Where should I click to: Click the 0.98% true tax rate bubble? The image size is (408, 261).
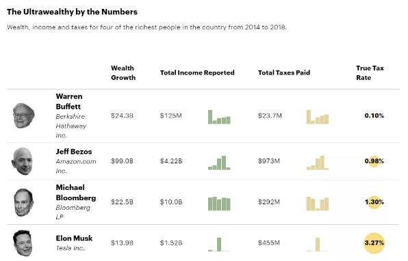374,161
